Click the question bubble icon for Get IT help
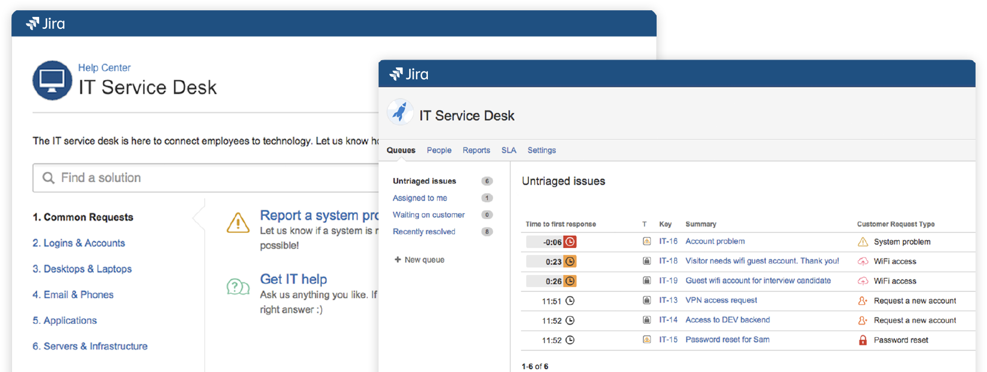The height and width of the screenshot is (372, 987). click(x=238, y=287)
